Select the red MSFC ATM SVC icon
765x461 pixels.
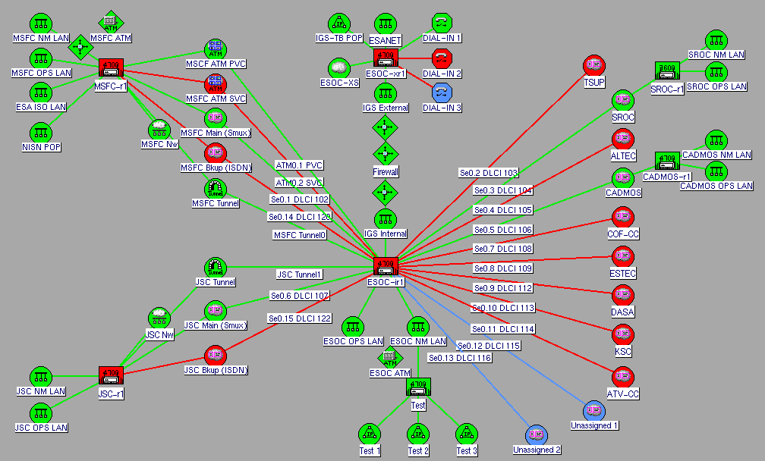(216, 84)
